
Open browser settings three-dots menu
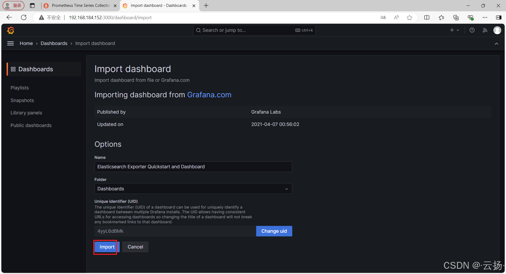coord(485,18)
